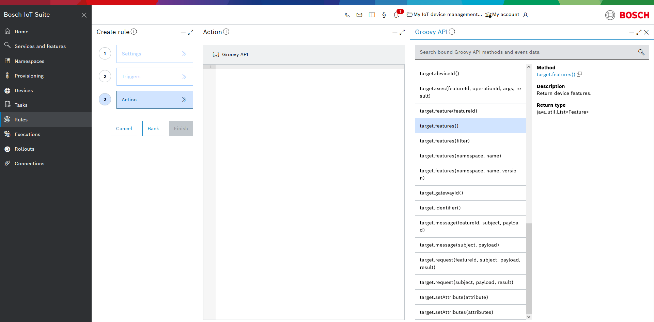The width and height of the screenshot is (654, 322).
Task: Click the user profile icon
Action: click(x=525, y=15)
